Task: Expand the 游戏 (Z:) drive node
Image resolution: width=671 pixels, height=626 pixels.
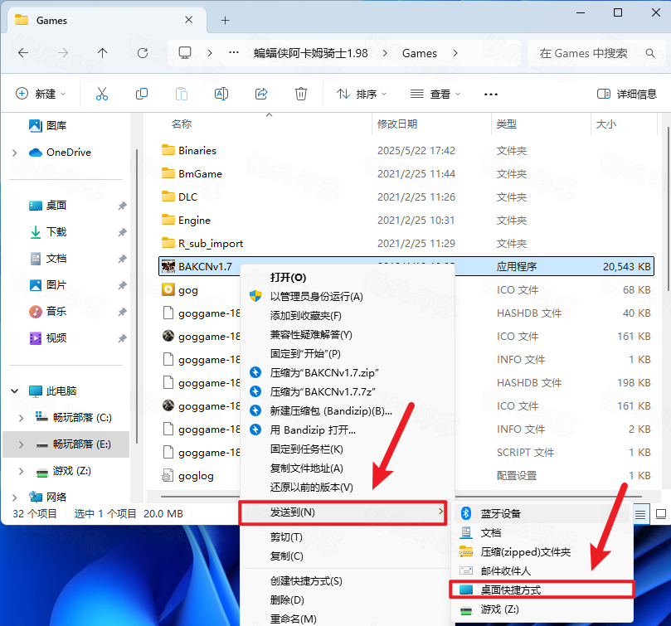Action: 21,471
